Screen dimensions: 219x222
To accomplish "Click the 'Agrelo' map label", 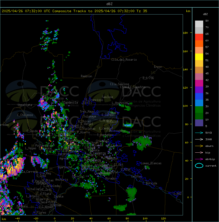I will (x=64, y=158).
